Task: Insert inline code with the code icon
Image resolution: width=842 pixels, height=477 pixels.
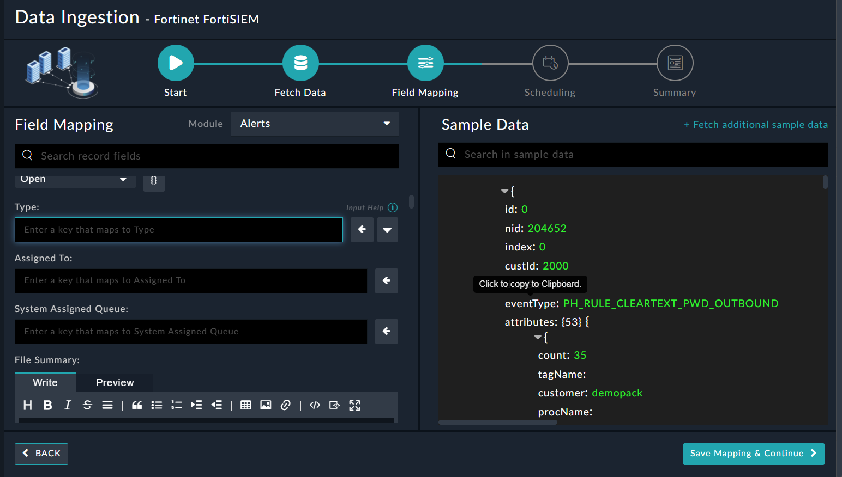Action: (x=315, y=405)
